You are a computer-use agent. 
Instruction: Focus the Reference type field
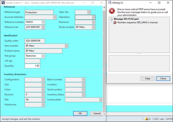[x=39, y=12]
